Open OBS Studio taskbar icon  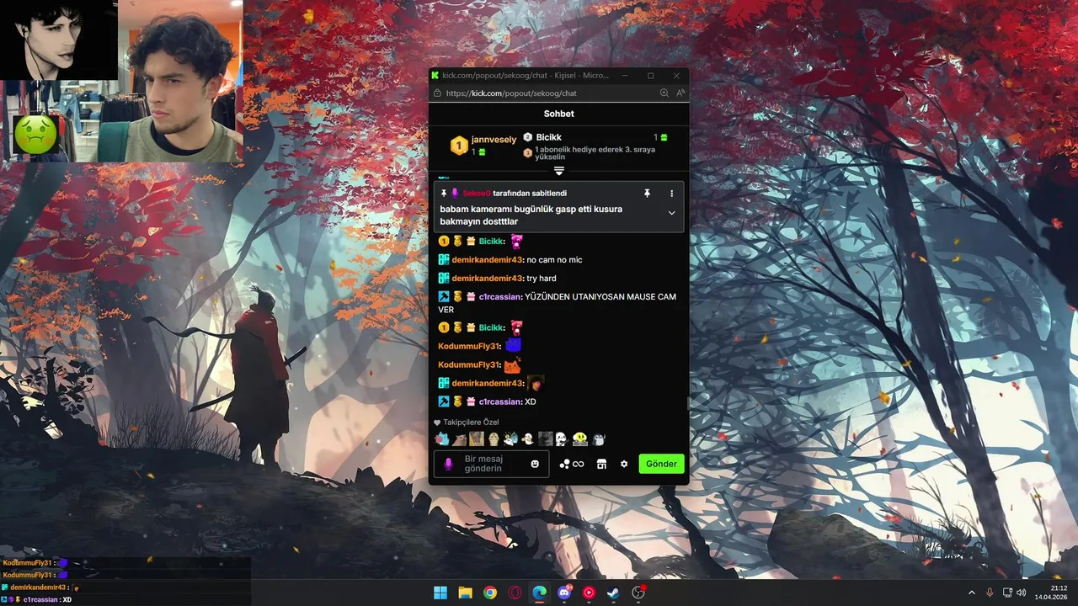point(638,593)
